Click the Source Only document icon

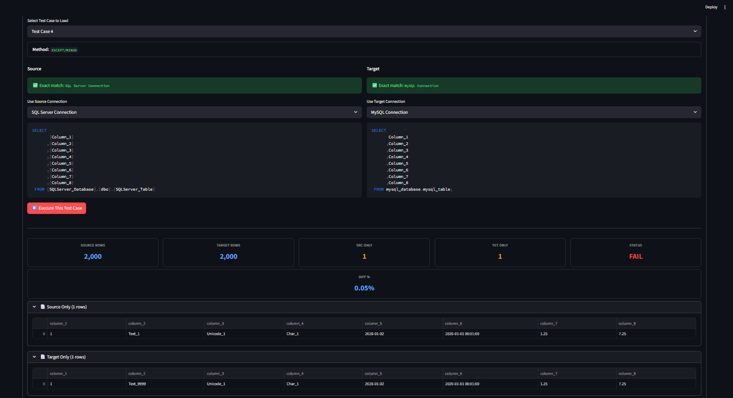43,307
